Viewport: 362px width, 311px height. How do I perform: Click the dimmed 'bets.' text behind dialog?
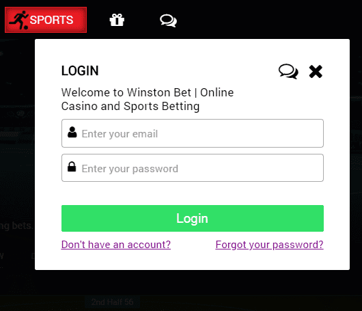click(22, 226)
